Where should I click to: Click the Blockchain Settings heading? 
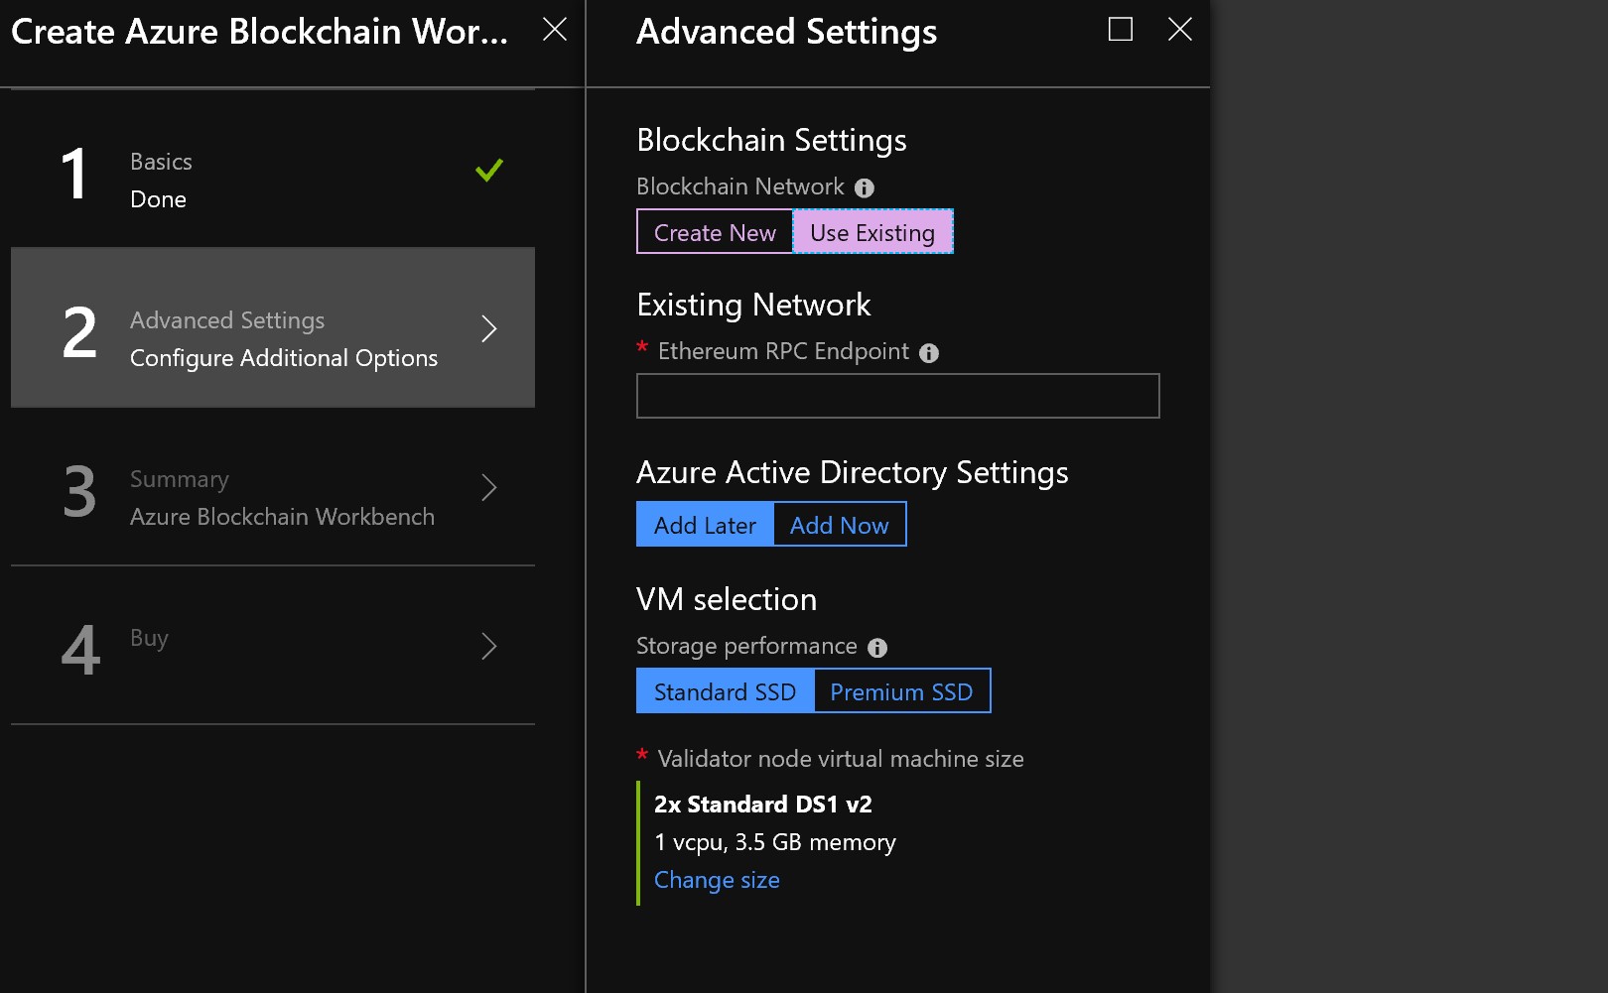point(771,140)
